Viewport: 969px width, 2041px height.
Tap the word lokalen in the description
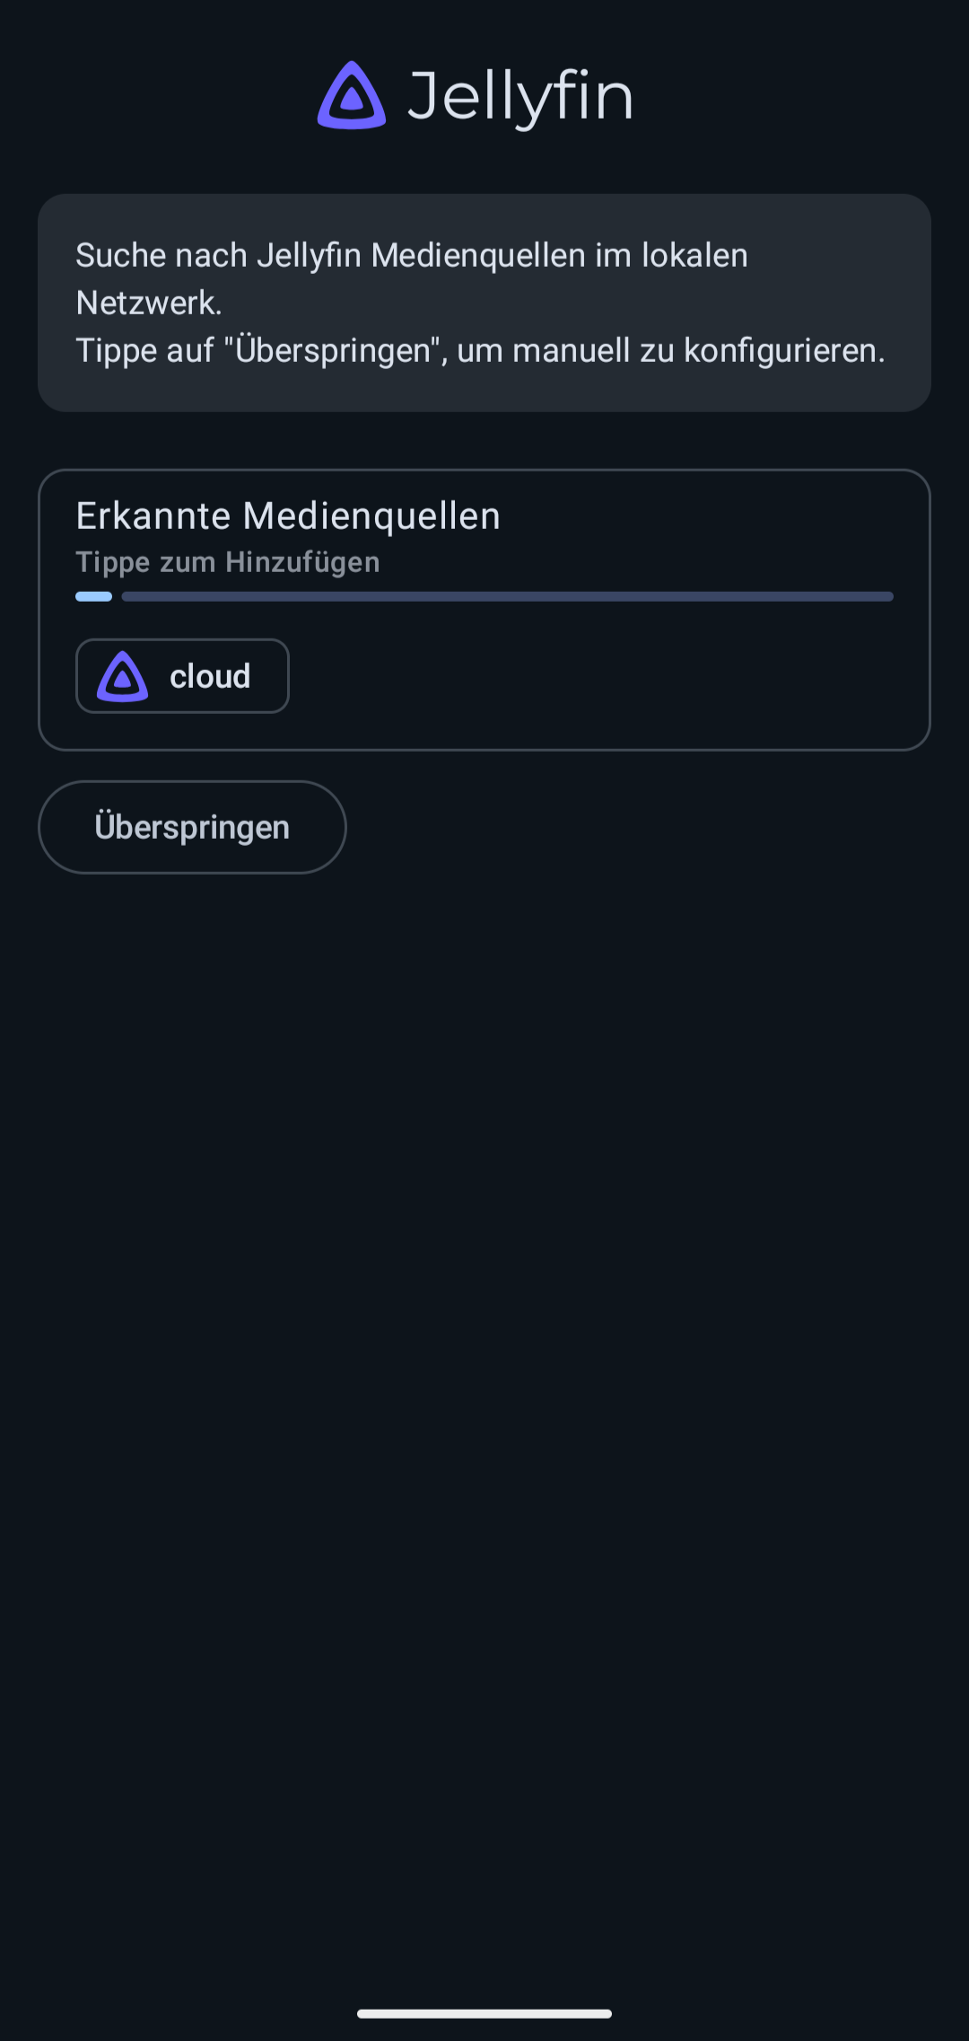[694, 256]
